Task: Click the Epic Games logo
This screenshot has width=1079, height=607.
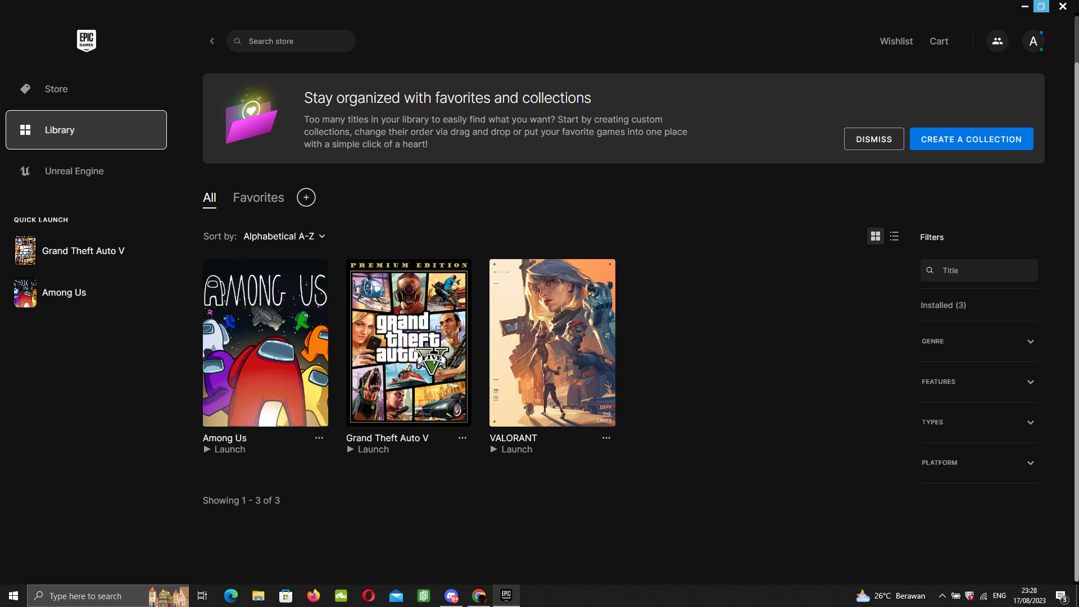Action: click(x=86, y=40)
